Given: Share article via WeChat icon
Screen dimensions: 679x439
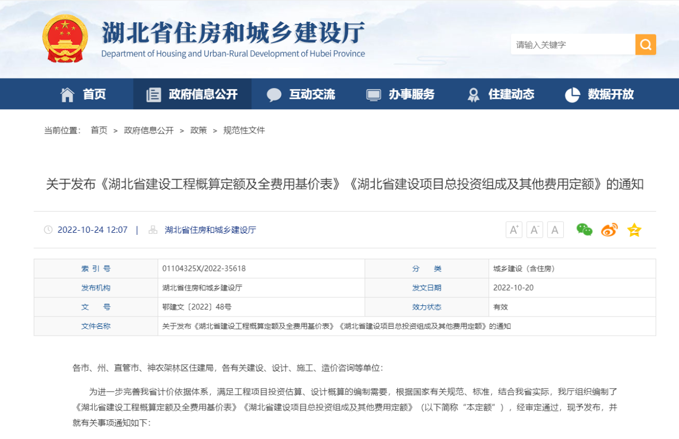Looking at the screenshot, I should click(x=584, y=230).
